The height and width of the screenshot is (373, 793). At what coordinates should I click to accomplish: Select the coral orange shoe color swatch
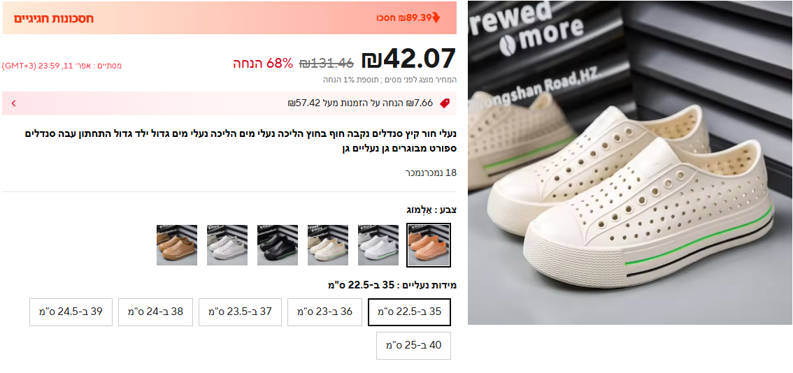pos(429,245)
